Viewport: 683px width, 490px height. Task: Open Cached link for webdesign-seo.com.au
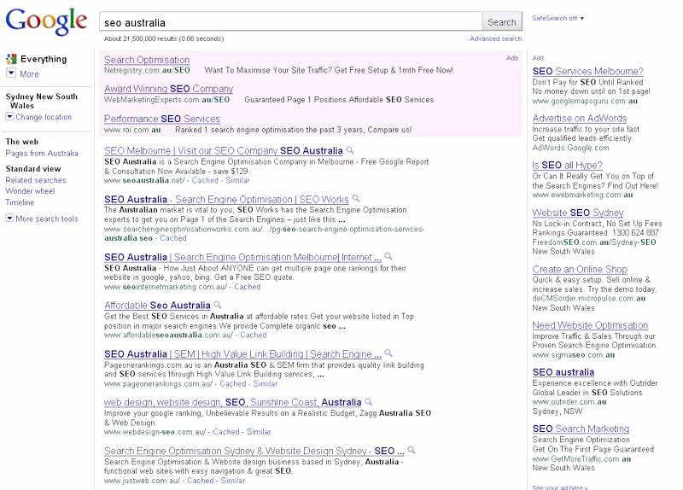point(226,432)
